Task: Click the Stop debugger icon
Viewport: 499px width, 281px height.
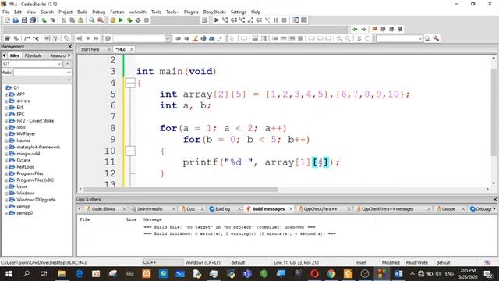Action: (284, 20)
